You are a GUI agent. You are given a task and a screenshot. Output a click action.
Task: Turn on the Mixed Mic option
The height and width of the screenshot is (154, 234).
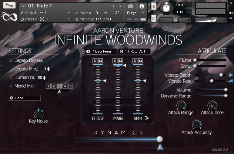(11, 86)
